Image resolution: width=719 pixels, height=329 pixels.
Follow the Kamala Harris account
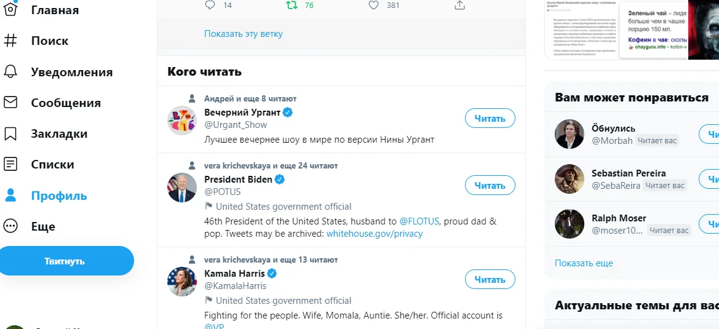click(490, 279)
